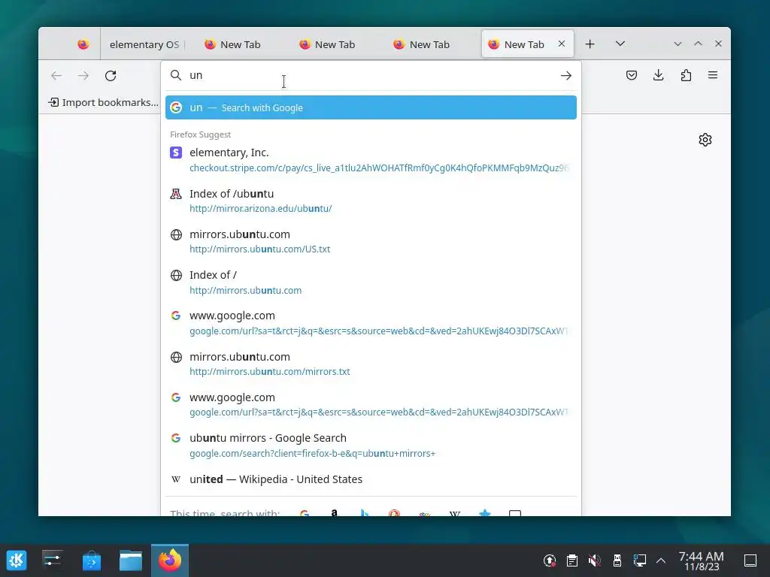Click the magnifier icon in the address bar
Viewport: 770px width, 577px height.
[176, 75]
